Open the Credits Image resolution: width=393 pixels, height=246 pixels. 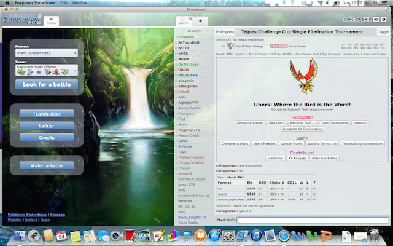[x=47, y=138]
